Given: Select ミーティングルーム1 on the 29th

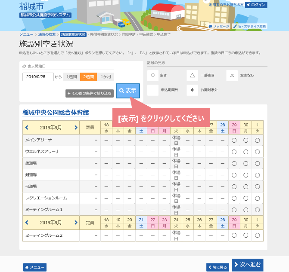Looking at the screenshot, I should [234, 210].
